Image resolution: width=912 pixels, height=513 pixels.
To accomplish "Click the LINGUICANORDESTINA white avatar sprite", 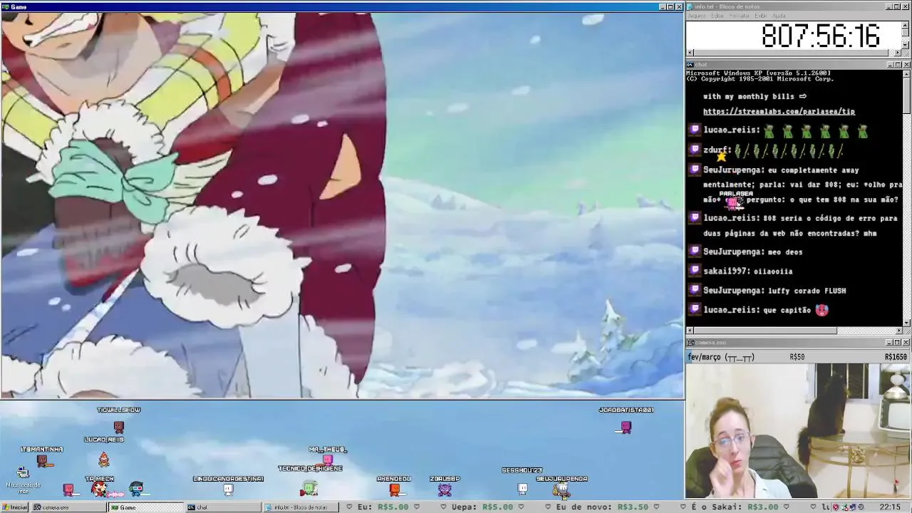I will tap(228, 489).
